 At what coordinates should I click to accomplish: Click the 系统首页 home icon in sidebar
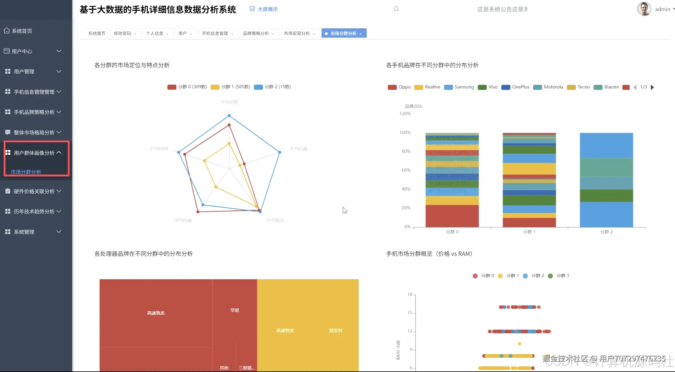[7, 31]
